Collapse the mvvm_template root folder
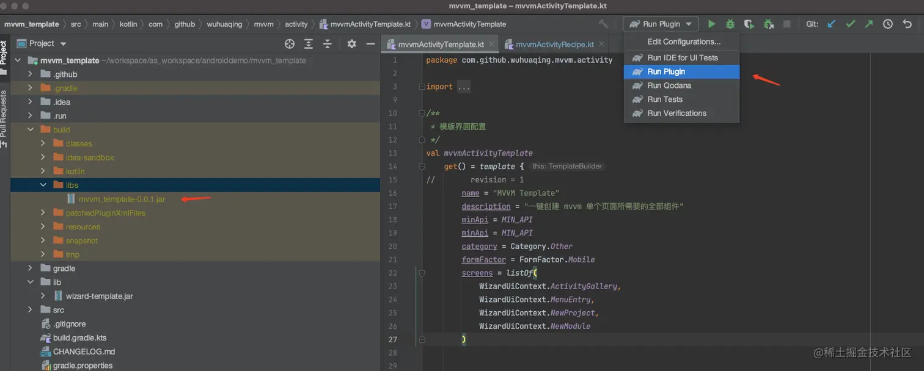The width and height of the screenshot is (924, 371). [x=17, y=60]
